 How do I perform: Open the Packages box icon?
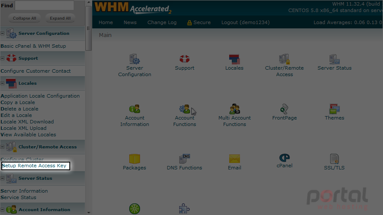(134, 159)
